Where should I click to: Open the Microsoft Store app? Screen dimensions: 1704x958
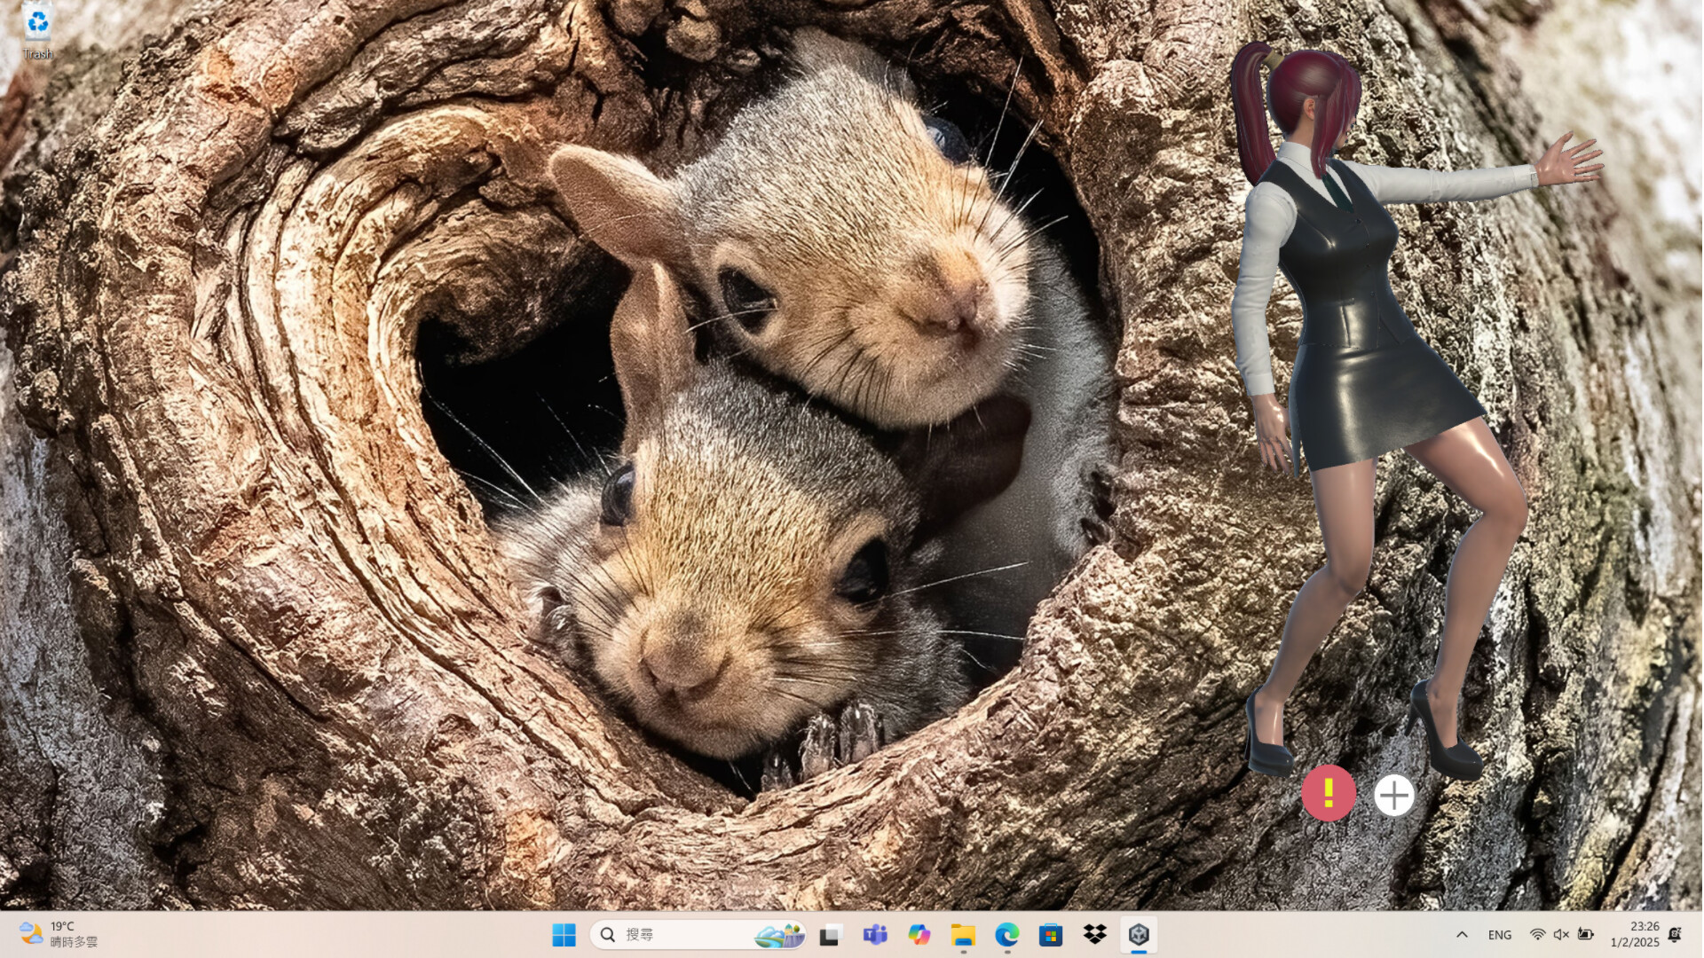tap(1051, 934)
